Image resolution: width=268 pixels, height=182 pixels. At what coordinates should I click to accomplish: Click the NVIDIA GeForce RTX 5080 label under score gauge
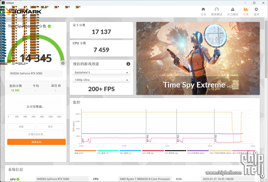point(26,73)
